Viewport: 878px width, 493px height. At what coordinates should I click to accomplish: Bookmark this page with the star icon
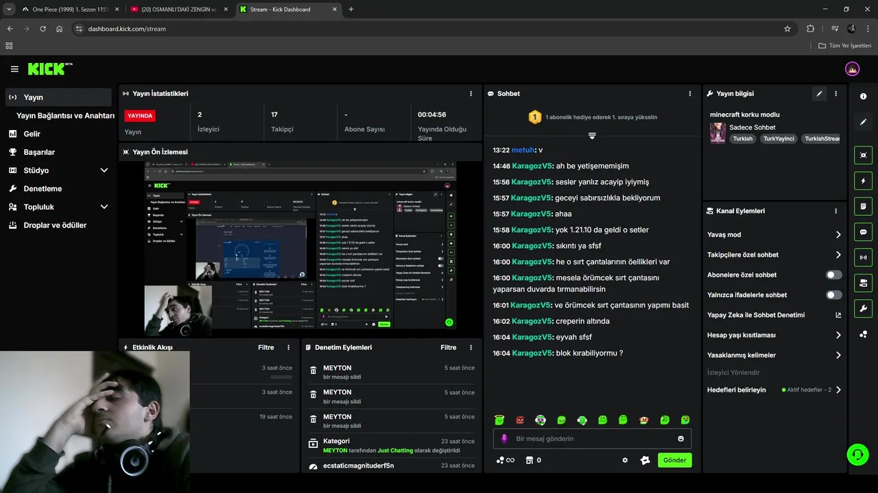tap(787, 29)
